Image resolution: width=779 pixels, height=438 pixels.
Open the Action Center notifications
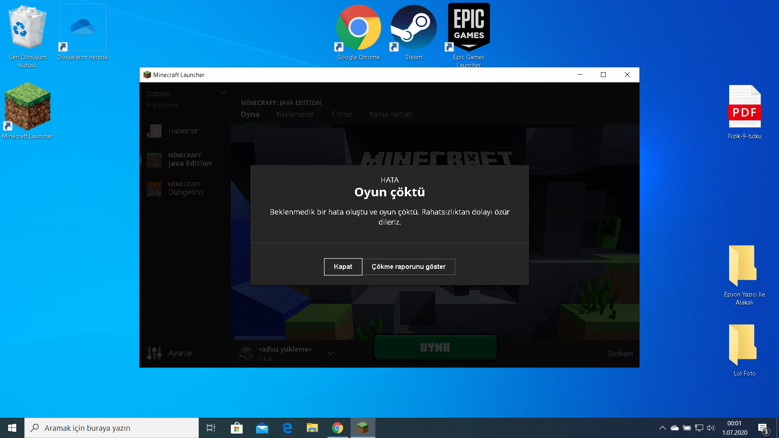coord(763,428)
